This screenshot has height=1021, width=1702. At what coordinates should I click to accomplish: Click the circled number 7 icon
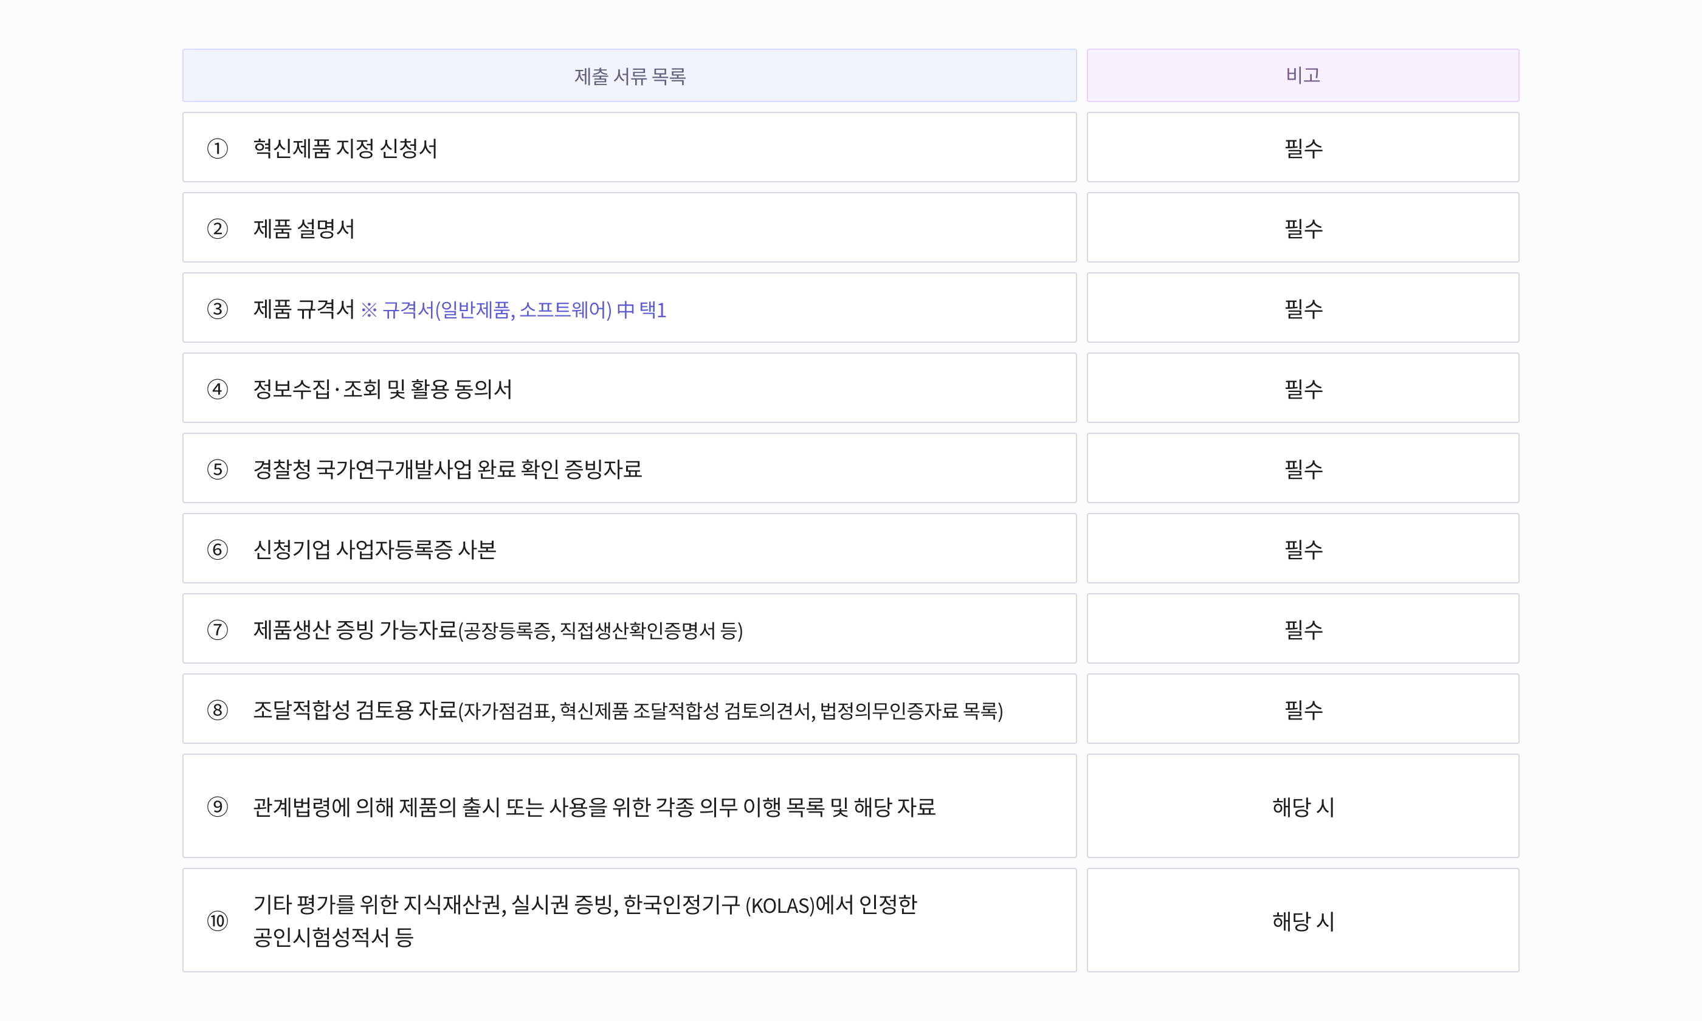pyautogui.click(x=218, y=630)
